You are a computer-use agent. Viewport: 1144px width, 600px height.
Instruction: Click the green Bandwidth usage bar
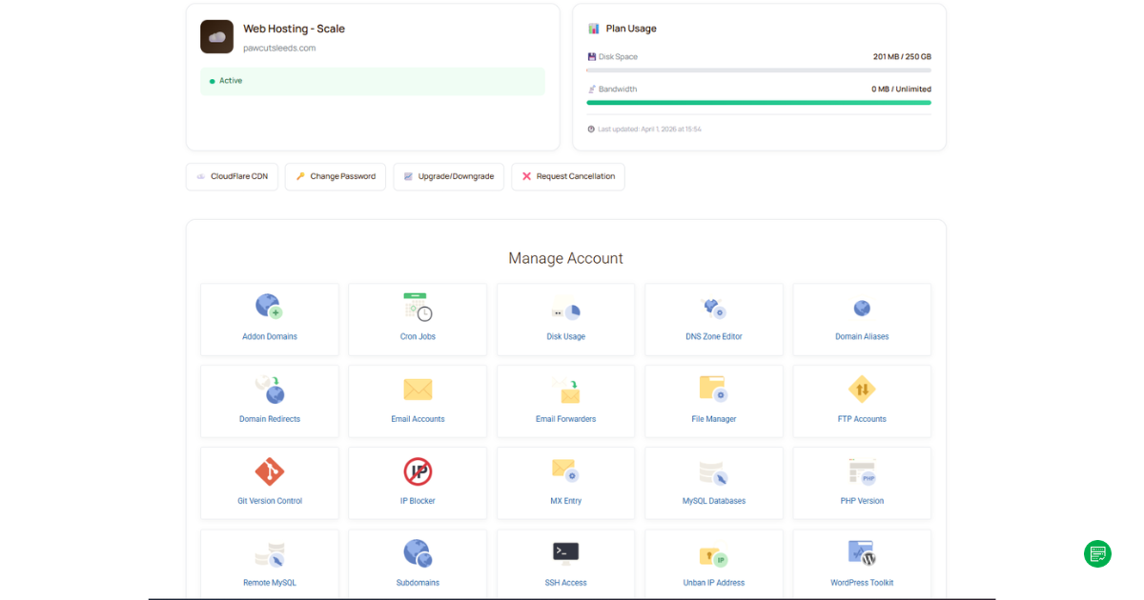click(759, 102)
